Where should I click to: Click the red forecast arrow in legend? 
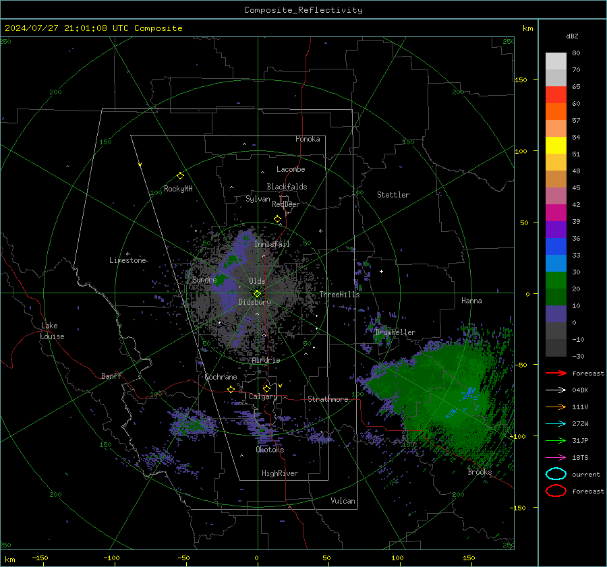556,373
